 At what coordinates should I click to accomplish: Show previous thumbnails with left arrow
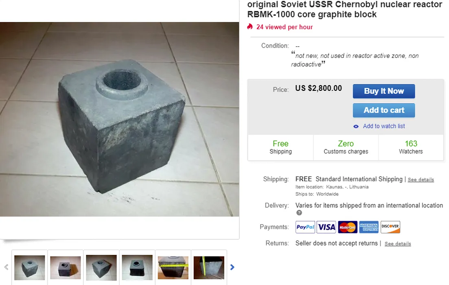6,267
